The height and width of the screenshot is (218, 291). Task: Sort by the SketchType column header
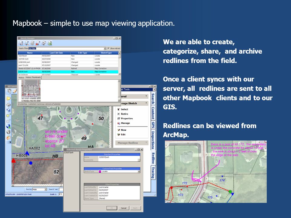click(x=106, y=53)
